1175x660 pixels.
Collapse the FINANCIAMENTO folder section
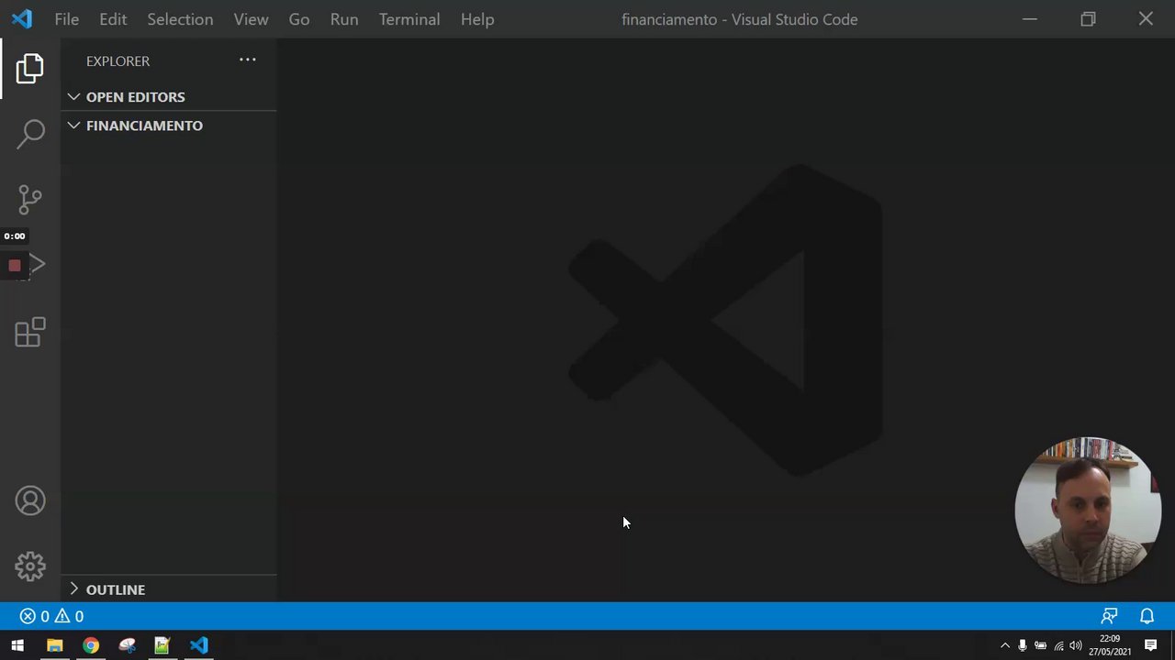[169, 126]
